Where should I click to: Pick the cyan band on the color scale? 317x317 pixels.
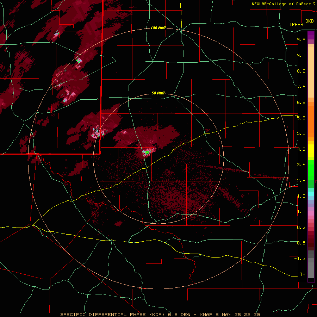tap(311, 194)
